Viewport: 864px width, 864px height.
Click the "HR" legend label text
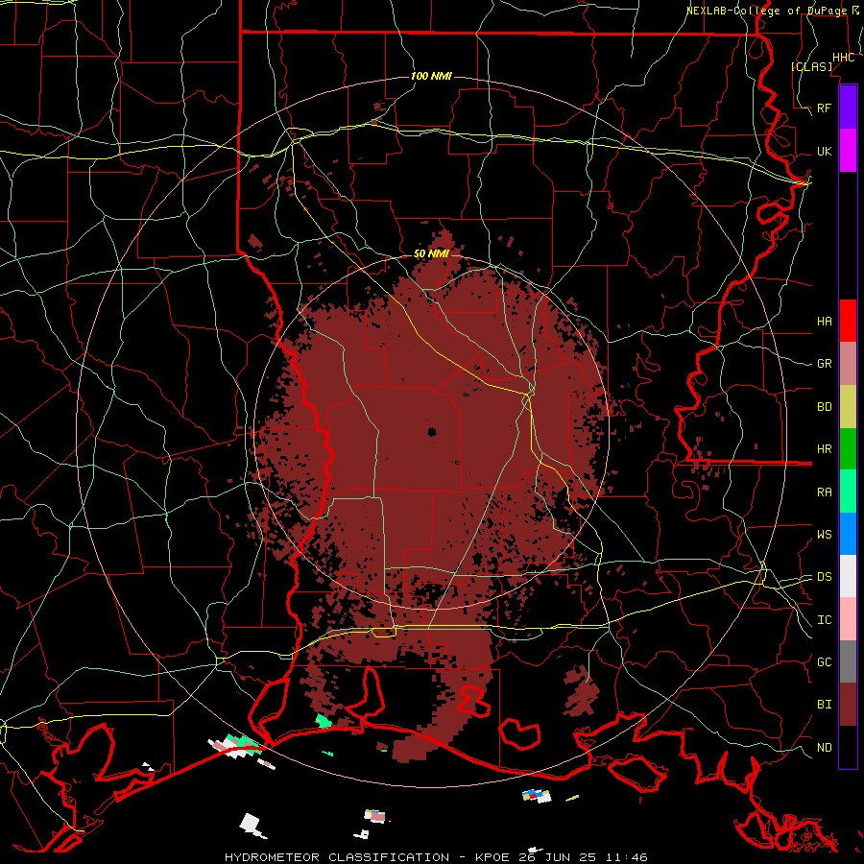tap(824, 449)
